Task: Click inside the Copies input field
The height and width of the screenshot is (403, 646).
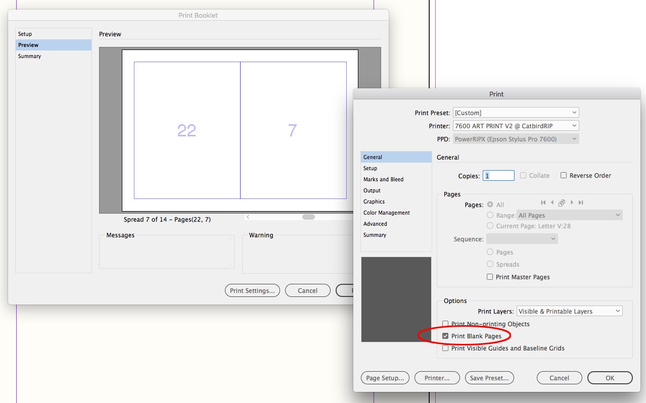Action: click(x=498, y=175)
